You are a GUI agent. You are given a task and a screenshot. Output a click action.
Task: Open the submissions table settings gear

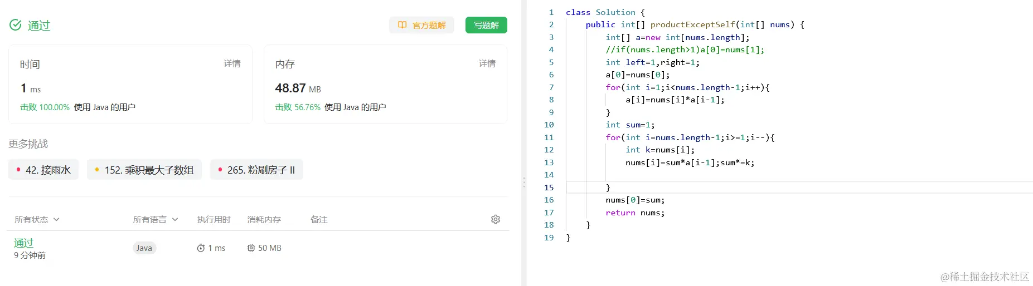pyautogui.click(x=495, y=219)
